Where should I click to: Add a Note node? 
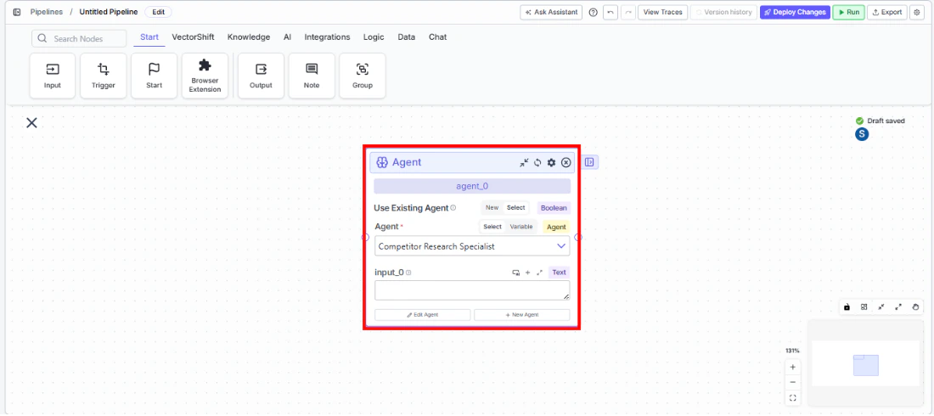pos(312,76)
